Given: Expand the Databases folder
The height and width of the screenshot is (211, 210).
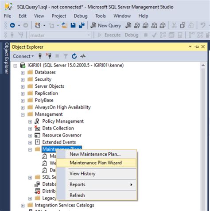Looking at the screenshot, I should (x=23, y=73).
